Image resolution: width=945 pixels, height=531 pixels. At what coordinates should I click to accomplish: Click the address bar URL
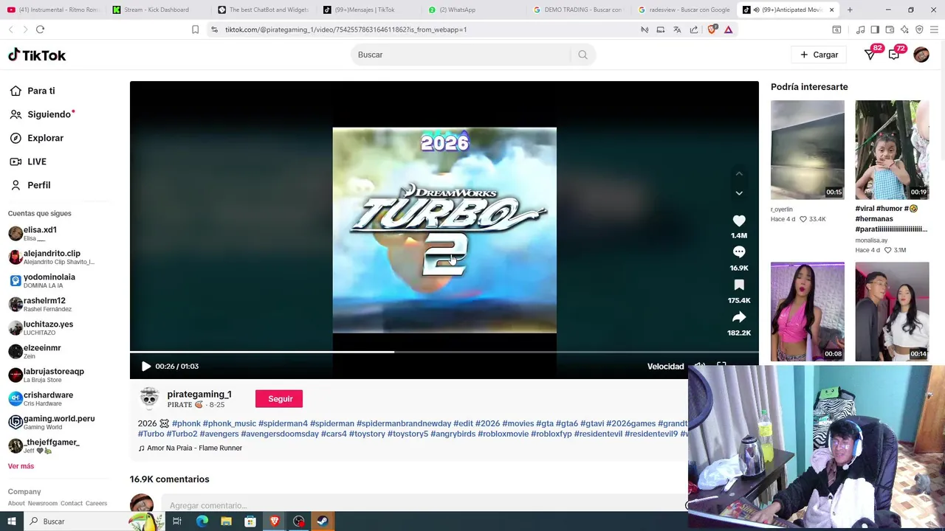pos(346,29)
